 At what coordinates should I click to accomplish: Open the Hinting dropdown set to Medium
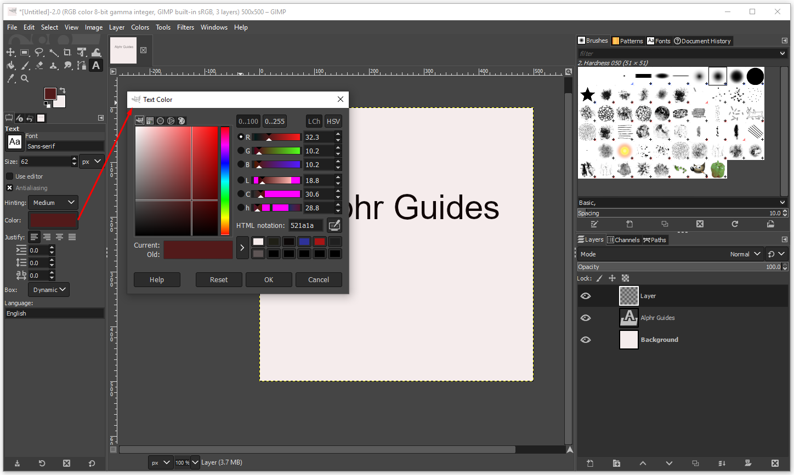tap(53, 203)
